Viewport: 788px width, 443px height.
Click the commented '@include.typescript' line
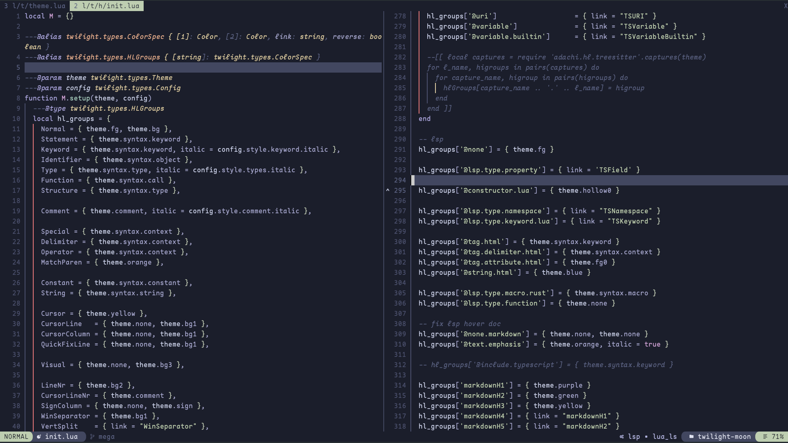[x=546, y=365]
